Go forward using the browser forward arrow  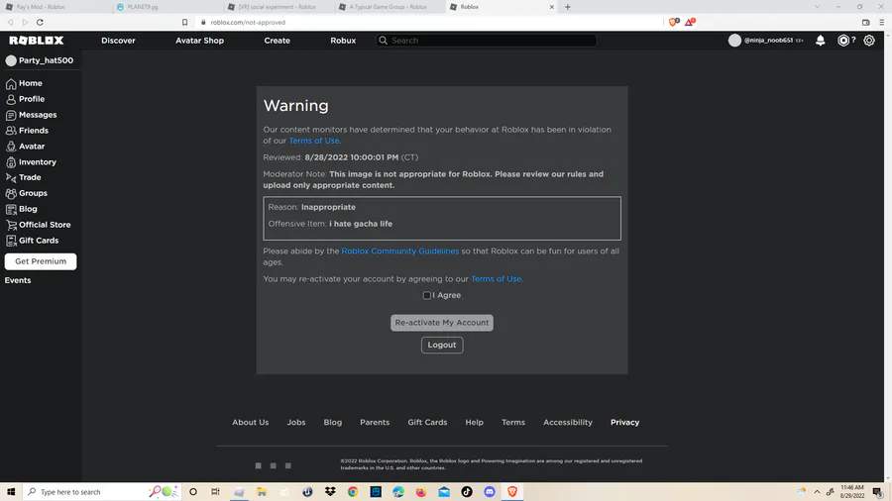25,22
